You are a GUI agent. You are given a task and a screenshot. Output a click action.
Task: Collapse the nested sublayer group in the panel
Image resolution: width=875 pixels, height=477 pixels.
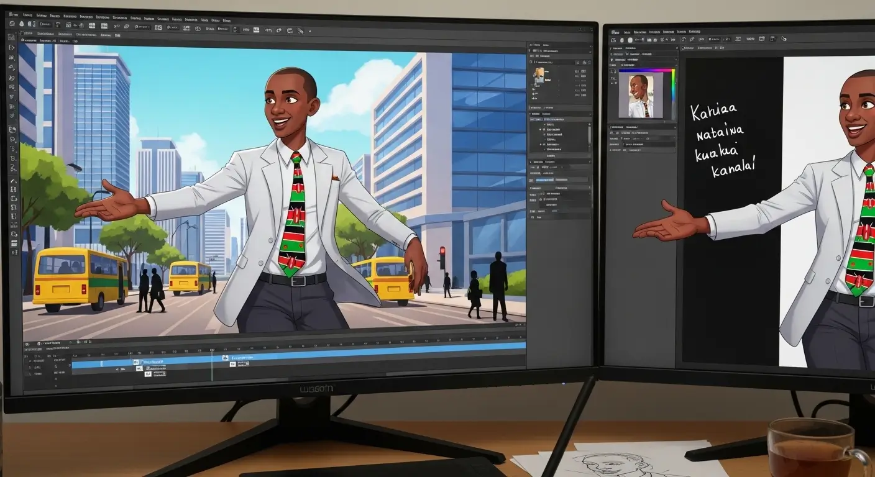541,144
